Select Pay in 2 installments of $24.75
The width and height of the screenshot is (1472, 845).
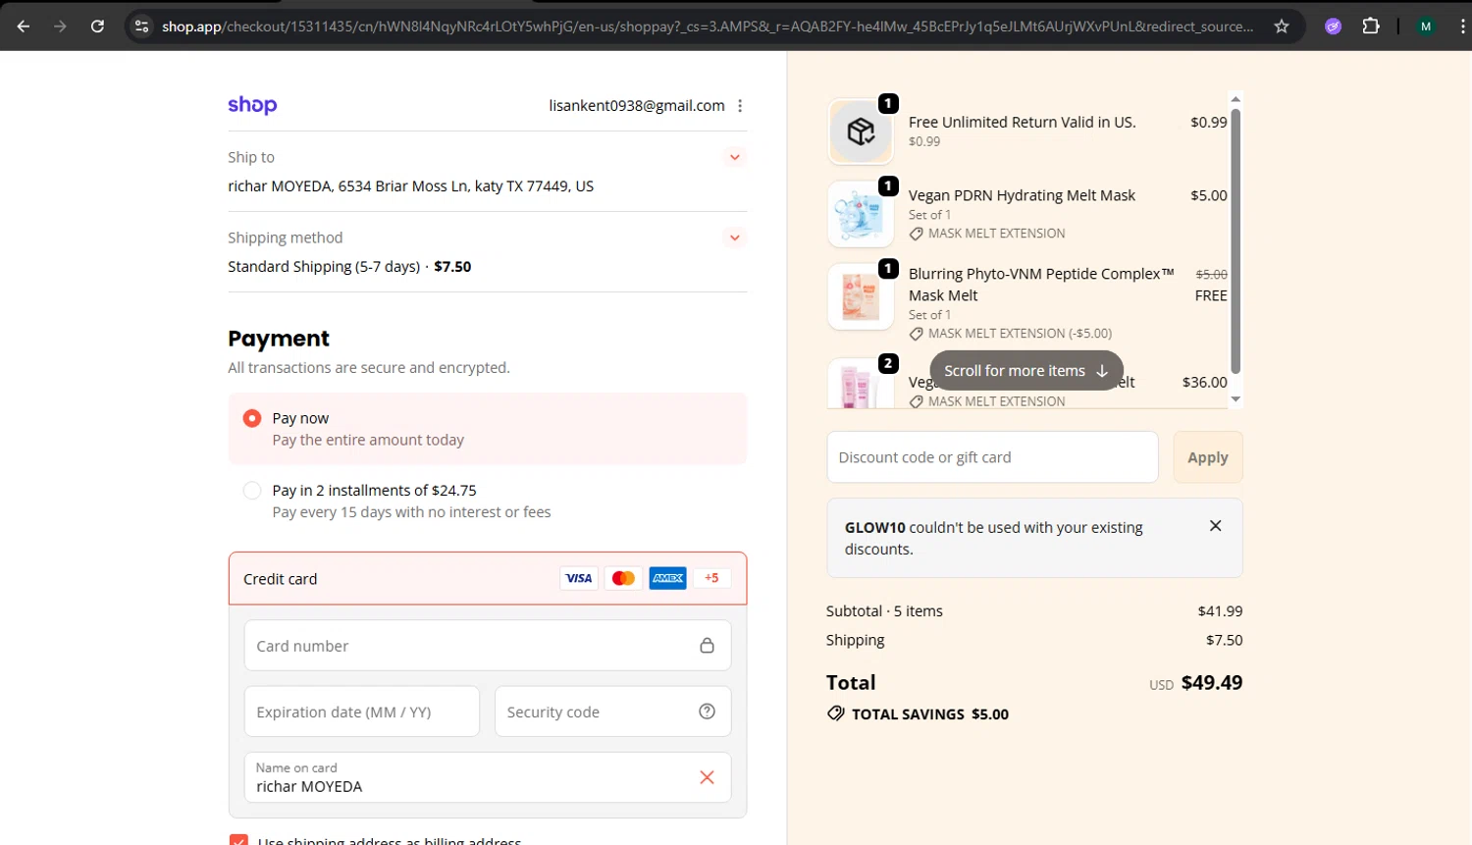click(252, 490)
